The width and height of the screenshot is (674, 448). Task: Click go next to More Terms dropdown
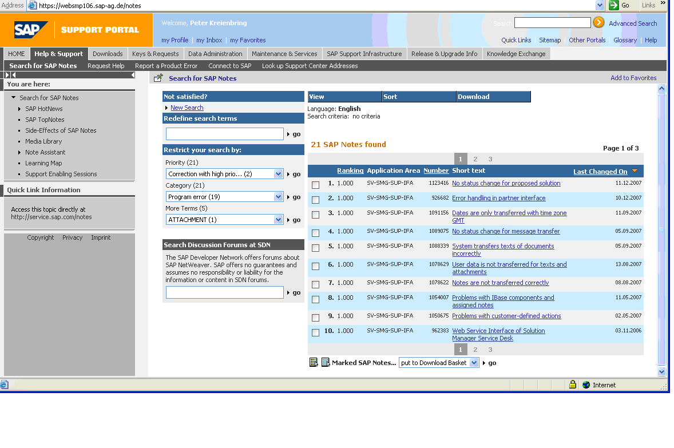click(294, 220)
